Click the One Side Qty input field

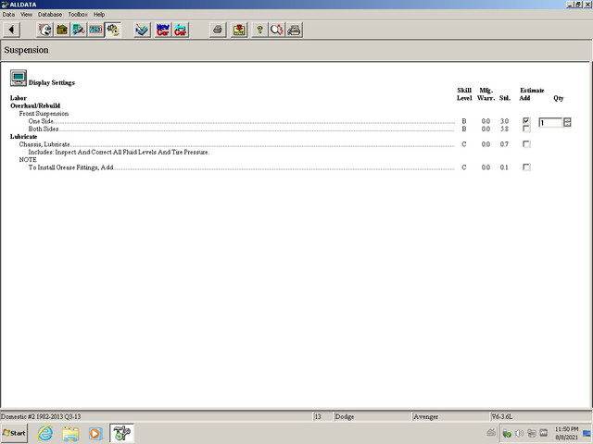[550, 122]
